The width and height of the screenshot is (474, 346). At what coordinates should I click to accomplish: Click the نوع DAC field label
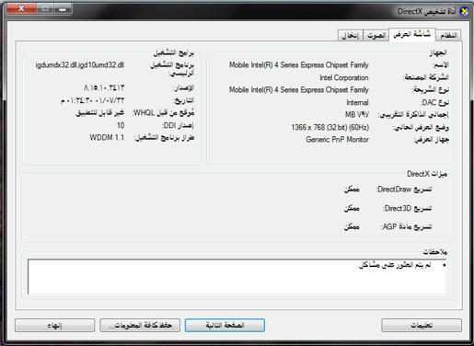(434, 102)
